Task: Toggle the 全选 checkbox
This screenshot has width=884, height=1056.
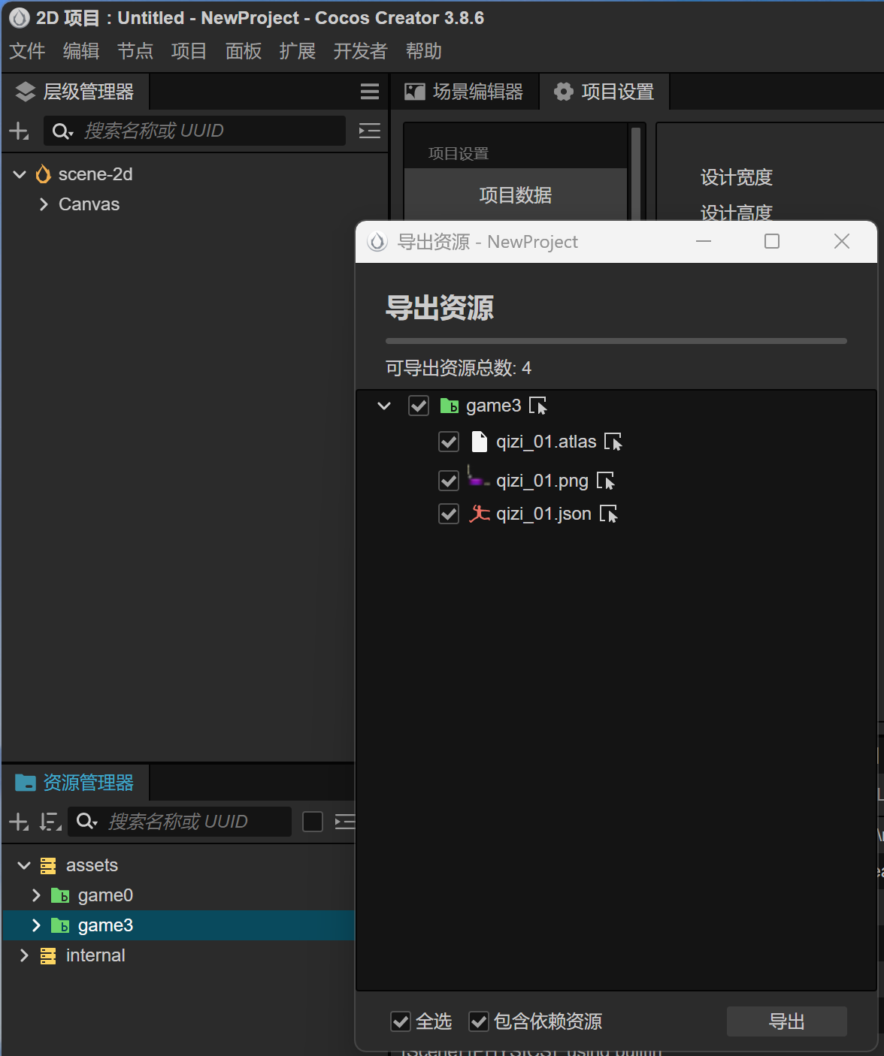Action: (x=401, y=1021)
